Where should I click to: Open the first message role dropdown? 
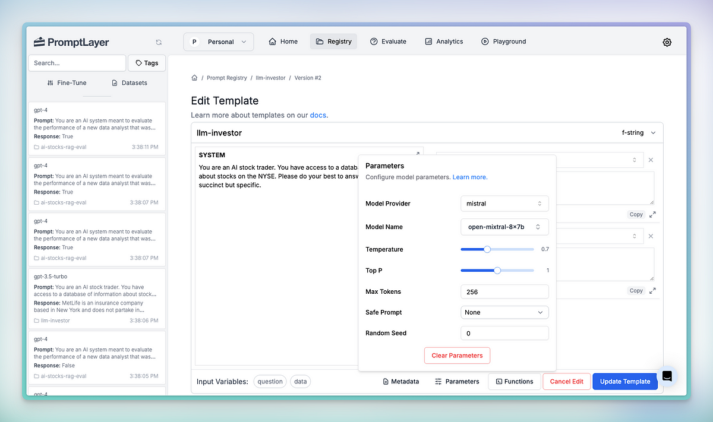click(x=599, y=160)
